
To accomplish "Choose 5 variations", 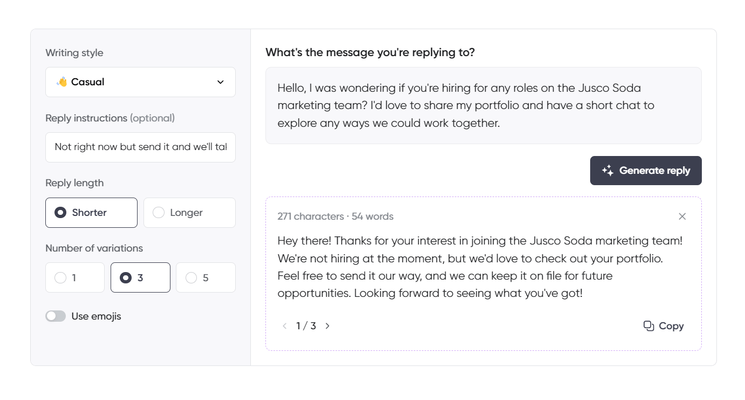I will point(205,277).
